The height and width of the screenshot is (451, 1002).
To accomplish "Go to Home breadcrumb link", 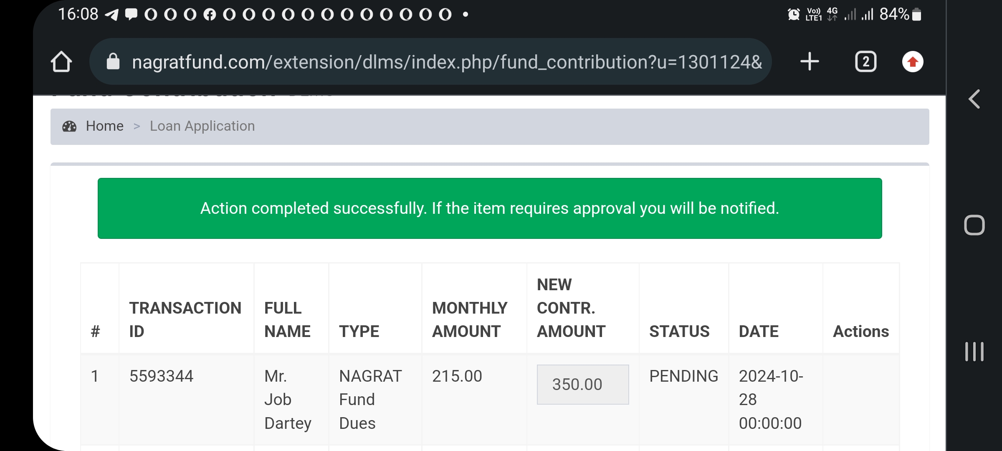I will 104,126.
